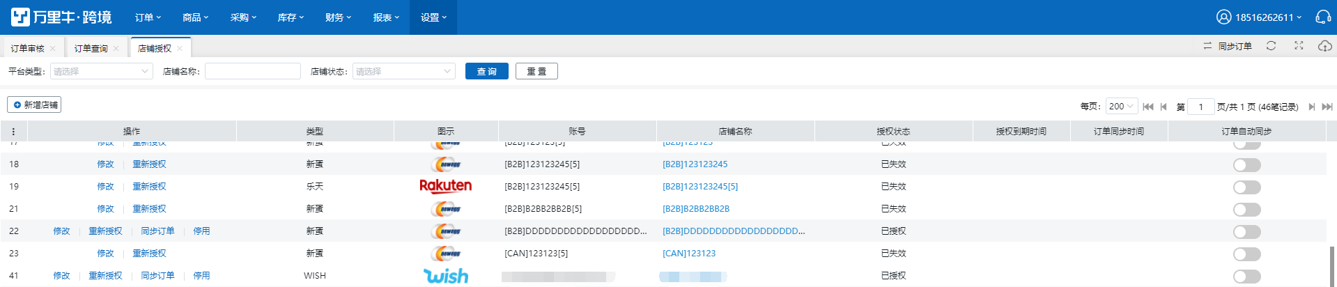Open the 库存 menu dropdown
Image resolution: width=1337 pixels, height=287 pixels.
[291, 17]
